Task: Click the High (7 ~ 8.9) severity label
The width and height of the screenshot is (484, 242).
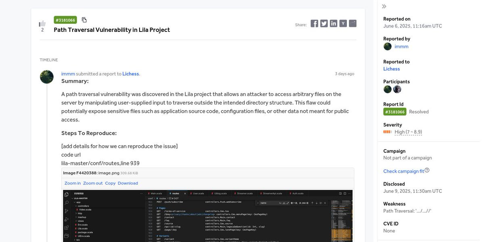Action: point(408,132)
